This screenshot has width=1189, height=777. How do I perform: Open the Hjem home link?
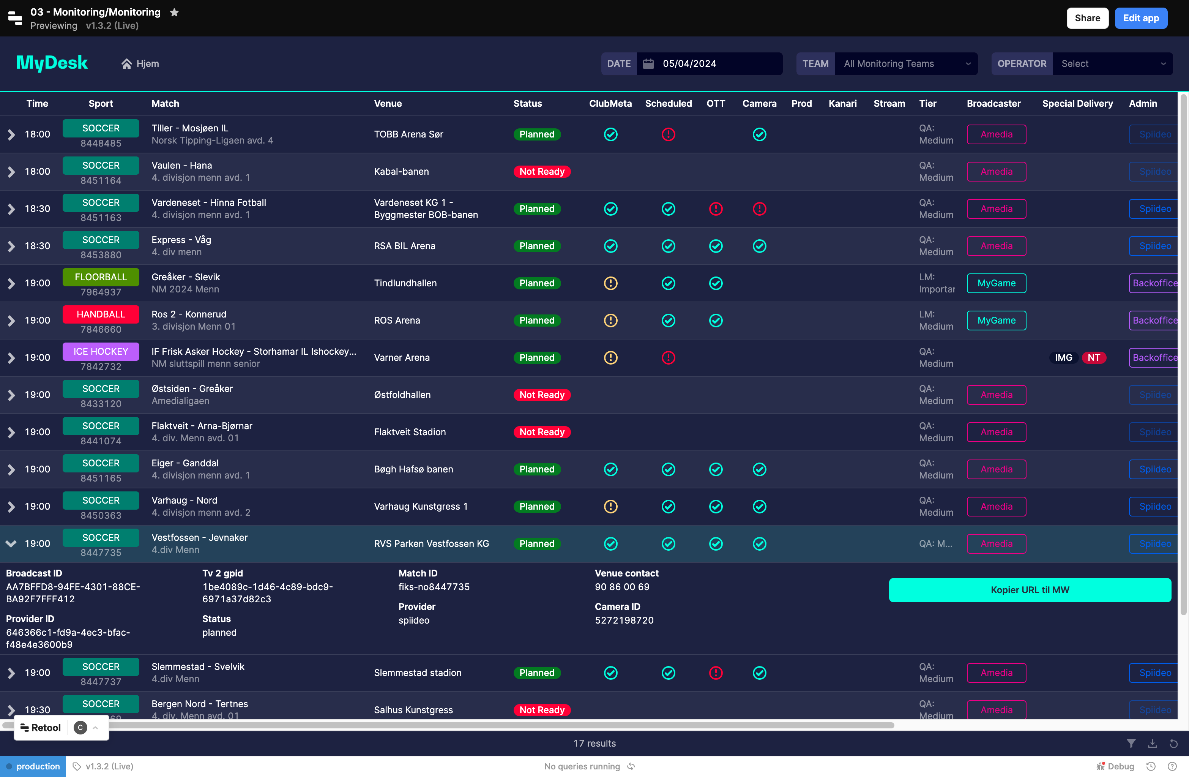coord(140,64)
